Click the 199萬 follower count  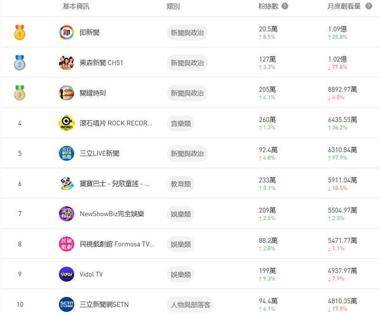(267, 271)
